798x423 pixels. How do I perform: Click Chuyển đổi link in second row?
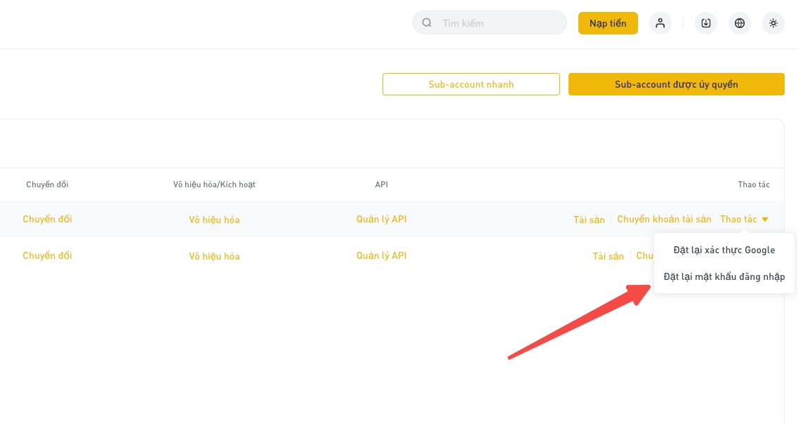coord(47,256)
